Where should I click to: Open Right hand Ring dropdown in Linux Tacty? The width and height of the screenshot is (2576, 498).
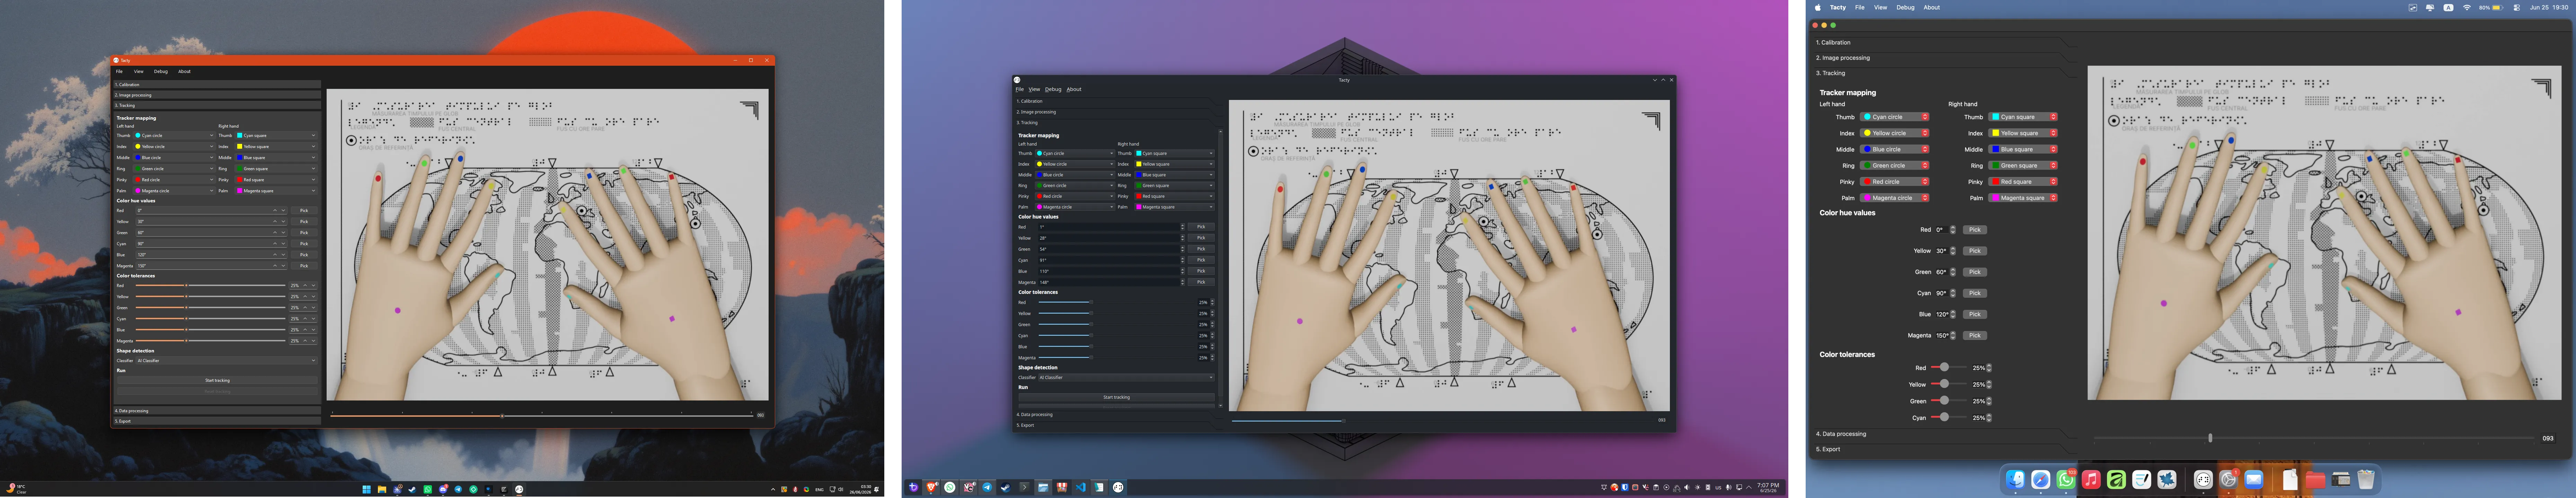(1174, 186)
